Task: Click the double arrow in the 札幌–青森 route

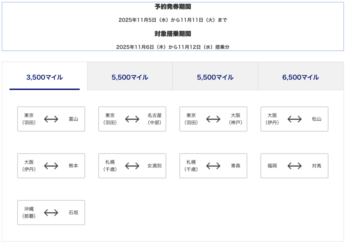Action: pyautogui.click(x=213, y=166)
